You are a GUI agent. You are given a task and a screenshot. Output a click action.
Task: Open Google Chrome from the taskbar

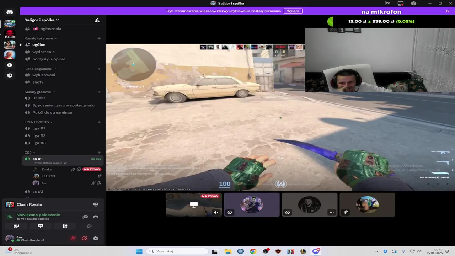[253, 251]
